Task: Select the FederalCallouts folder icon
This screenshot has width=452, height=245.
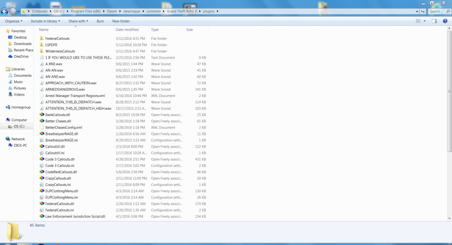Action: [42, 38]
